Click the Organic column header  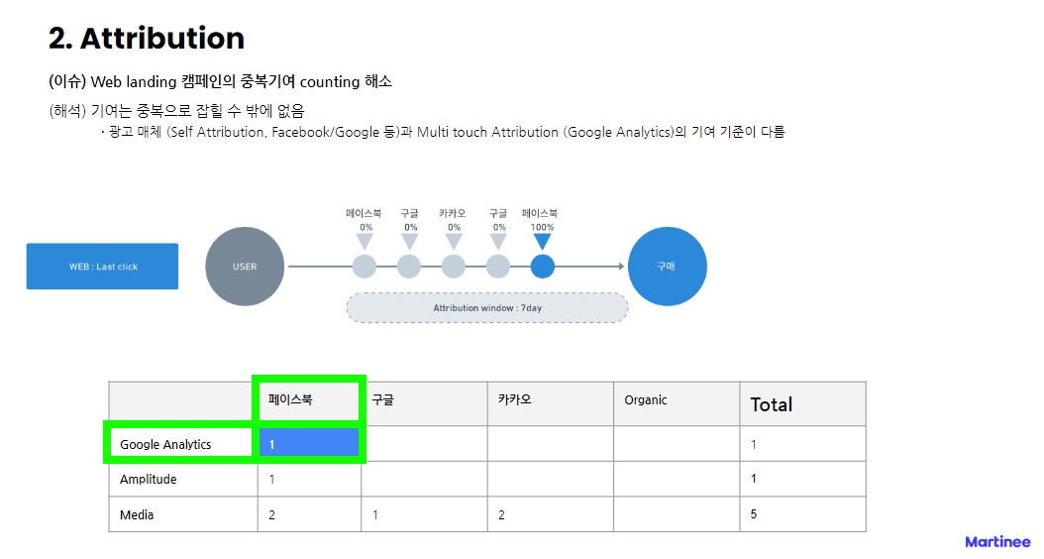point(677,403)
